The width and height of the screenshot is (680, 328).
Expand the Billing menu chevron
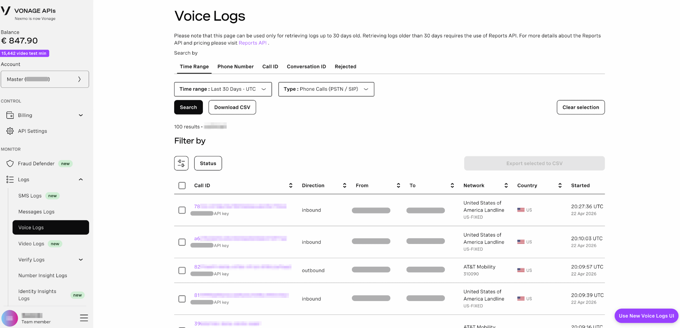pos(81,115)
